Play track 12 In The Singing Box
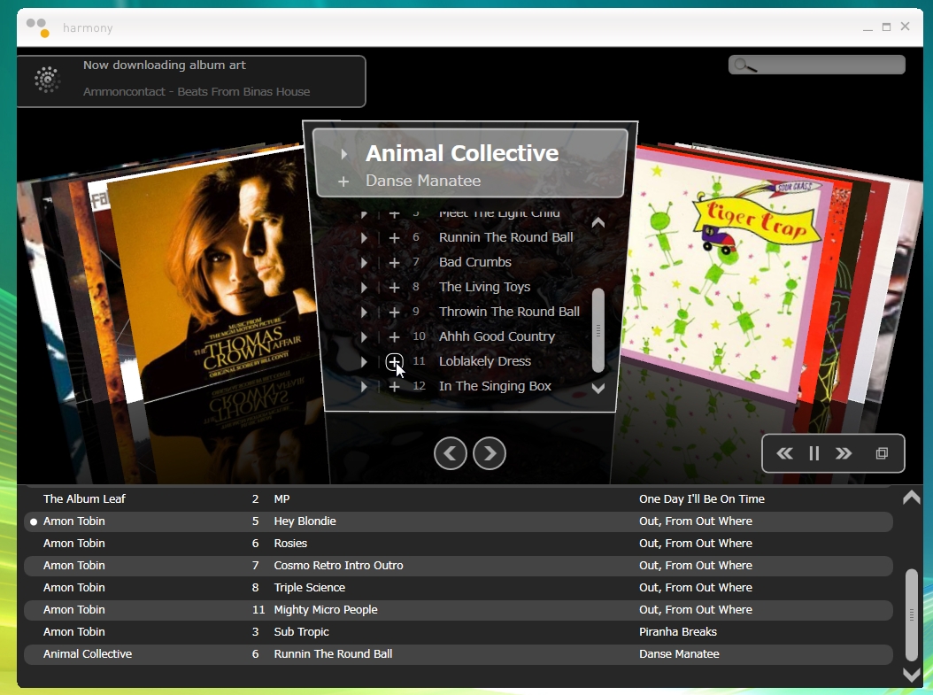Image resolution: width=933 pixels, height=695 pixels. click(x=364, y=387)
